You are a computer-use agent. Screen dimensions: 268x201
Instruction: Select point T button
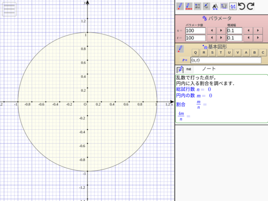[221, 52]
